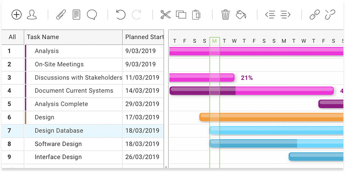Screen dimensions: 345x172
Task: Assign a person with the user icon
Action: point(32,15)
